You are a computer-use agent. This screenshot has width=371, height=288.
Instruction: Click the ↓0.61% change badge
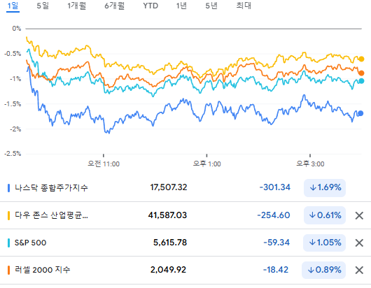coord(325,215)
